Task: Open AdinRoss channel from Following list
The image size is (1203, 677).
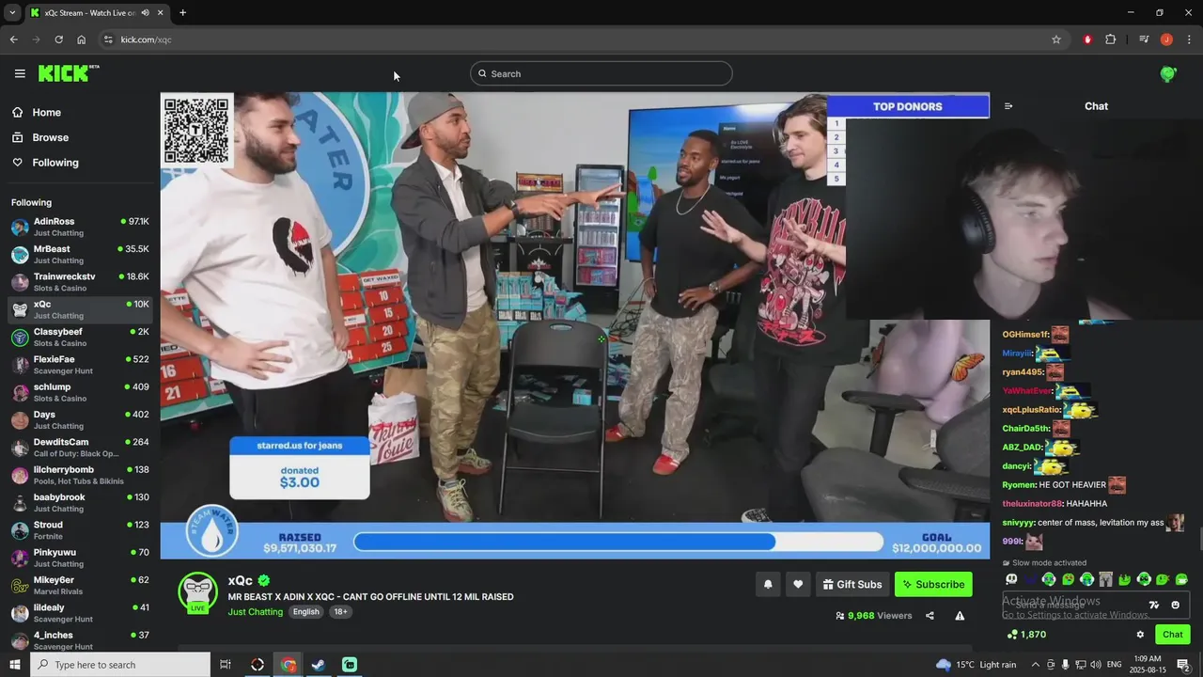Action: pos(80,227)
